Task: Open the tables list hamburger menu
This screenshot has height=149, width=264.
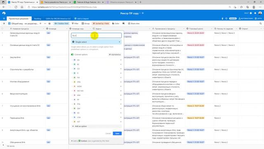Action: click(x=4, y=19)
